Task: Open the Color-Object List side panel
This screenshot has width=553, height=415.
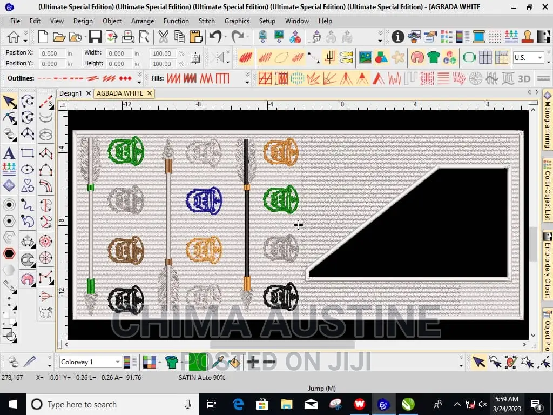Action: (548, 191)
